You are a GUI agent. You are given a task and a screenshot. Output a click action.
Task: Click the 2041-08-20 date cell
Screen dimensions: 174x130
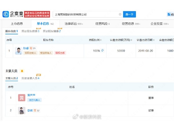tap(146, 51)
